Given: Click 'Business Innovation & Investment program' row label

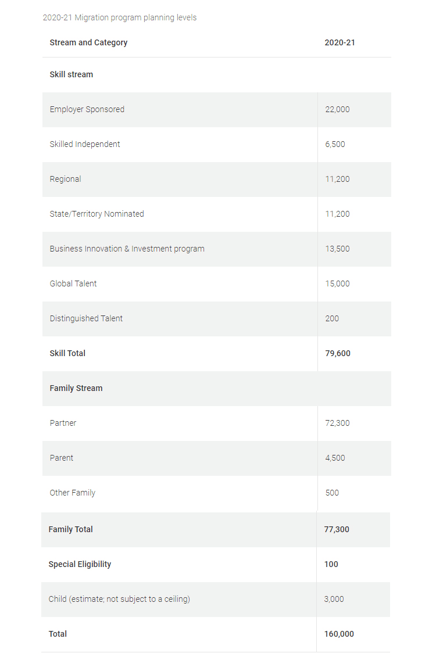Looking at the screenshot, I should (127, 249).
